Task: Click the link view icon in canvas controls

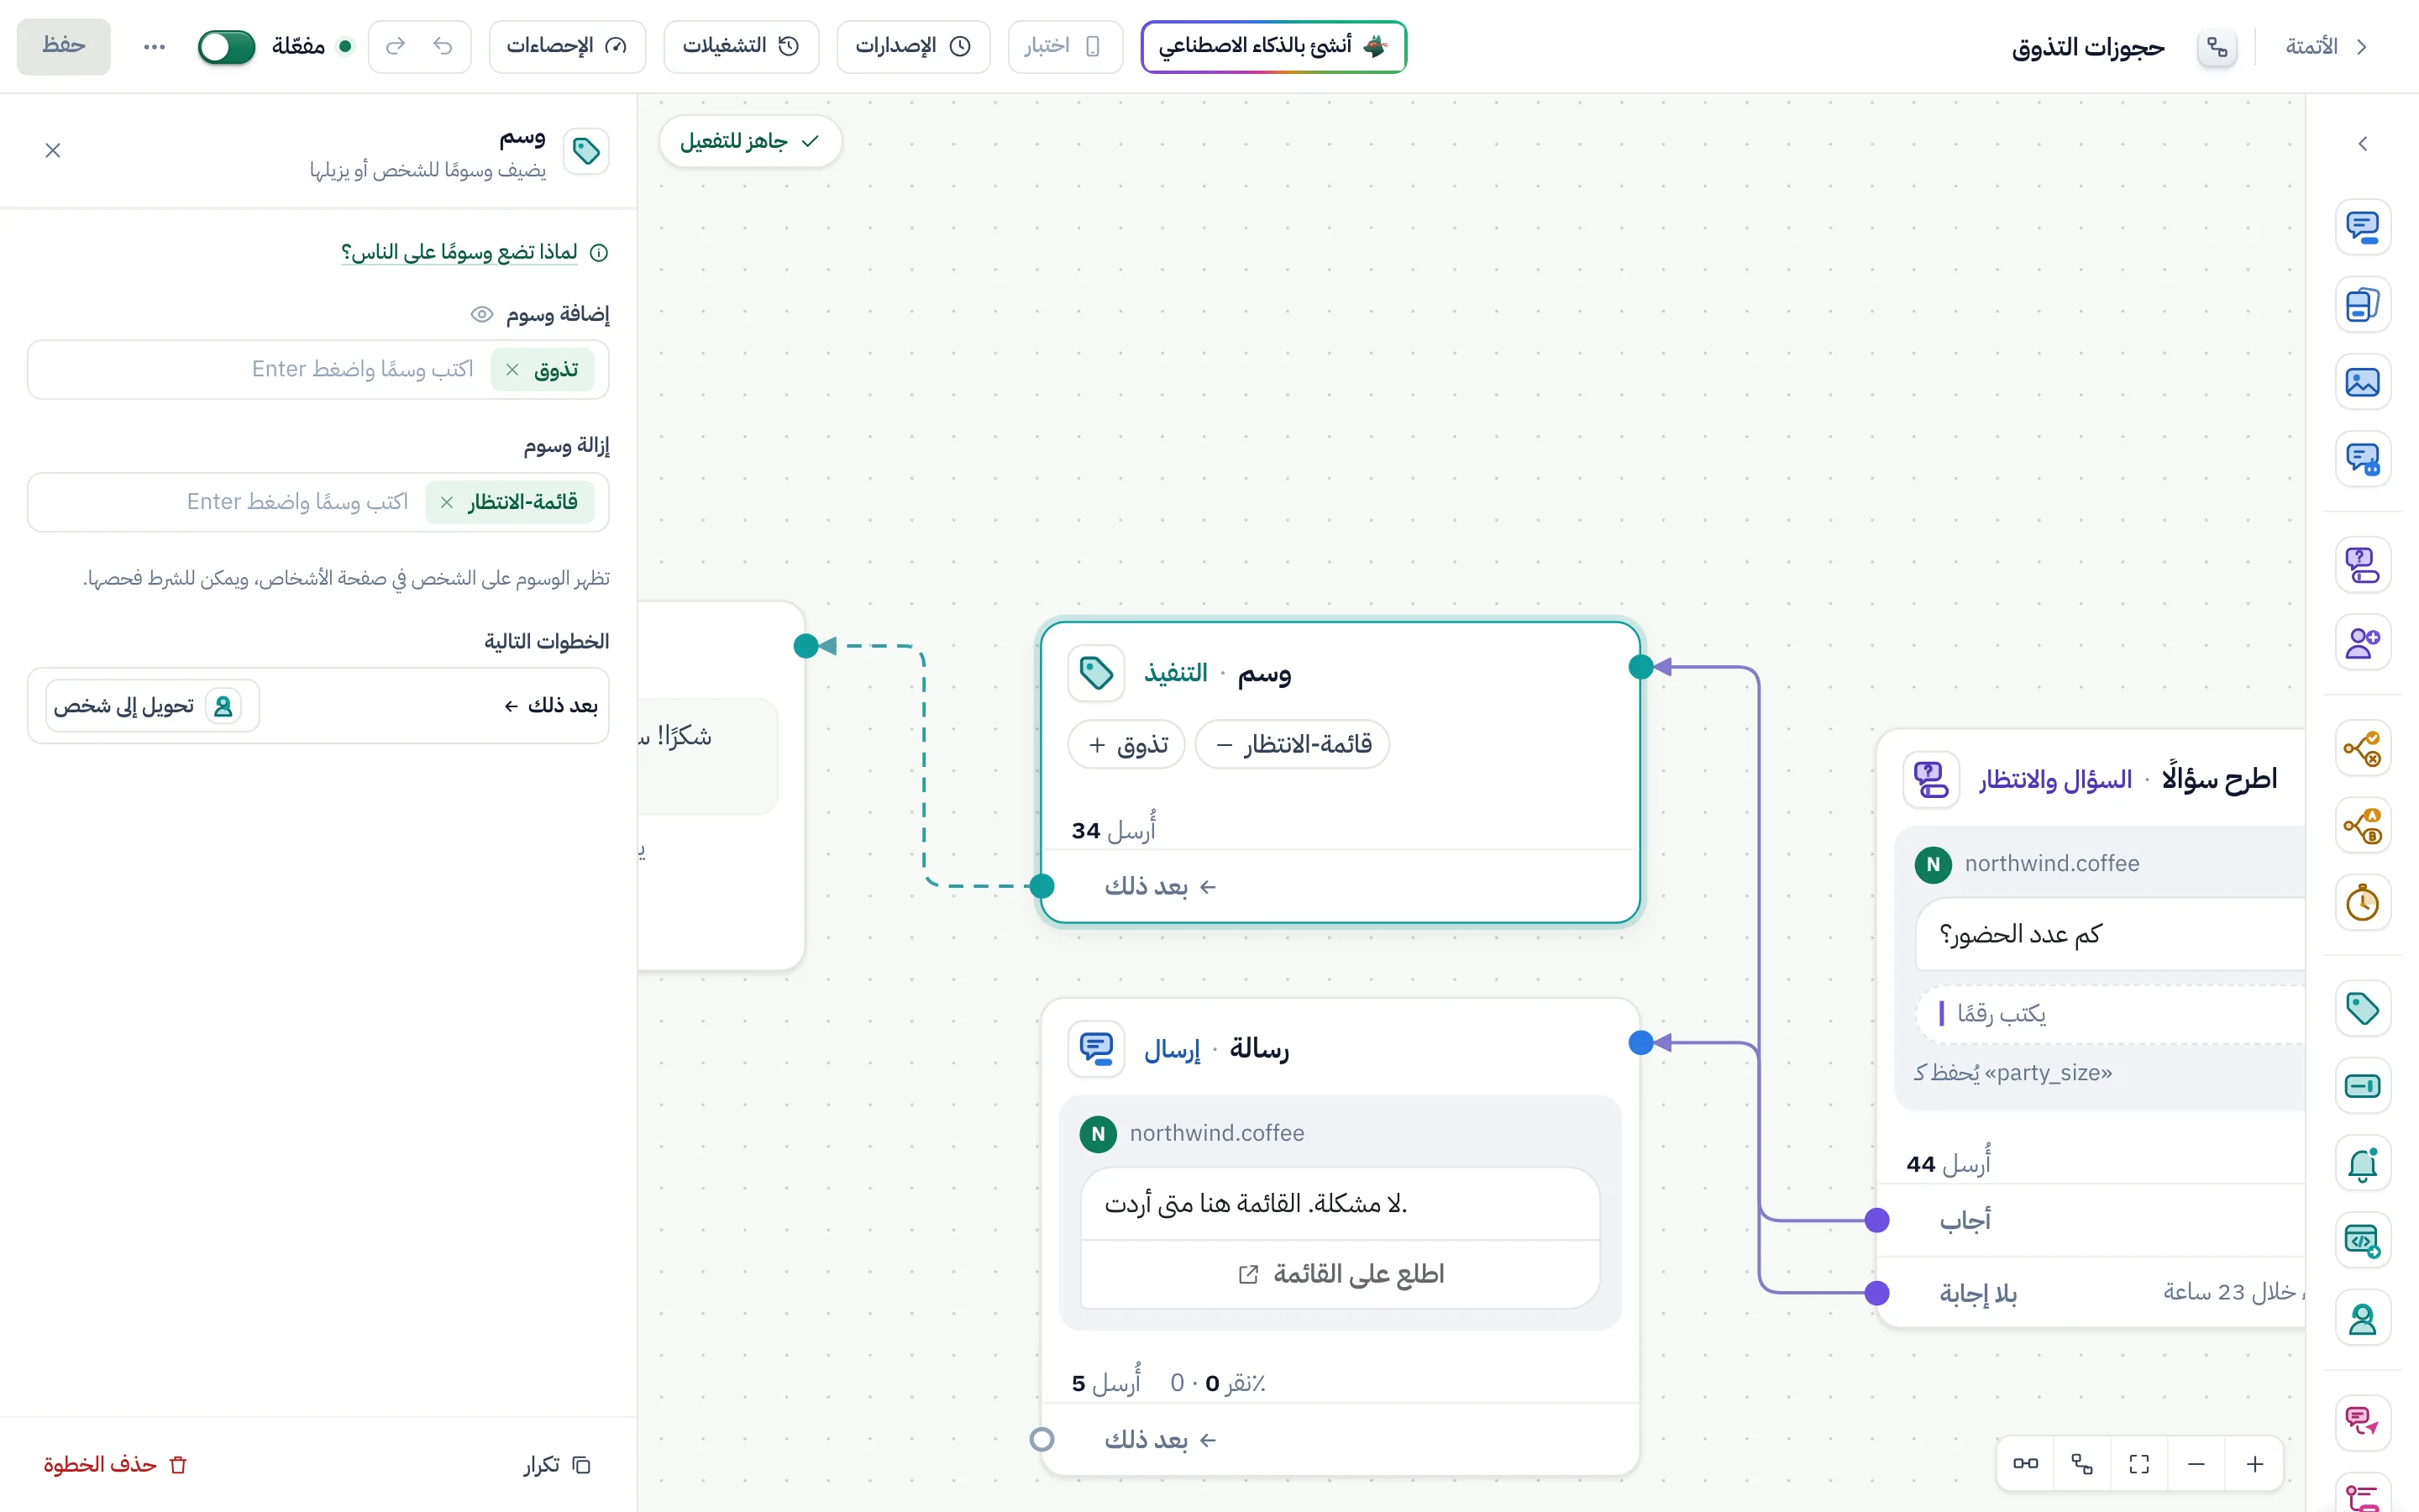Action: pos(2025,1464)
